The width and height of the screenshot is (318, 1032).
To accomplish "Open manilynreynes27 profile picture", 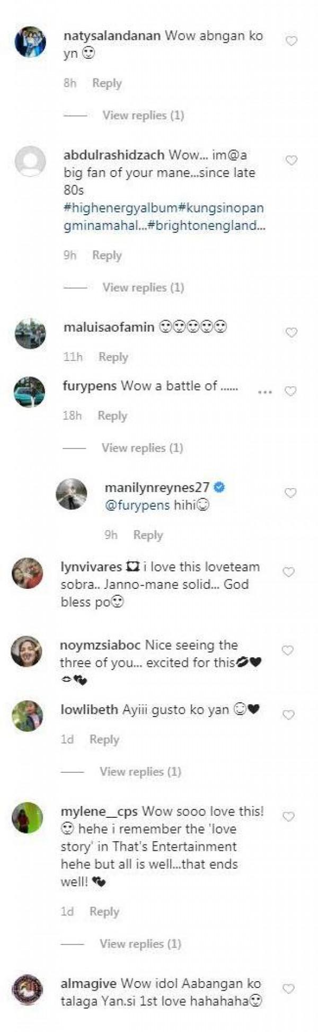I will click(72, 494).
